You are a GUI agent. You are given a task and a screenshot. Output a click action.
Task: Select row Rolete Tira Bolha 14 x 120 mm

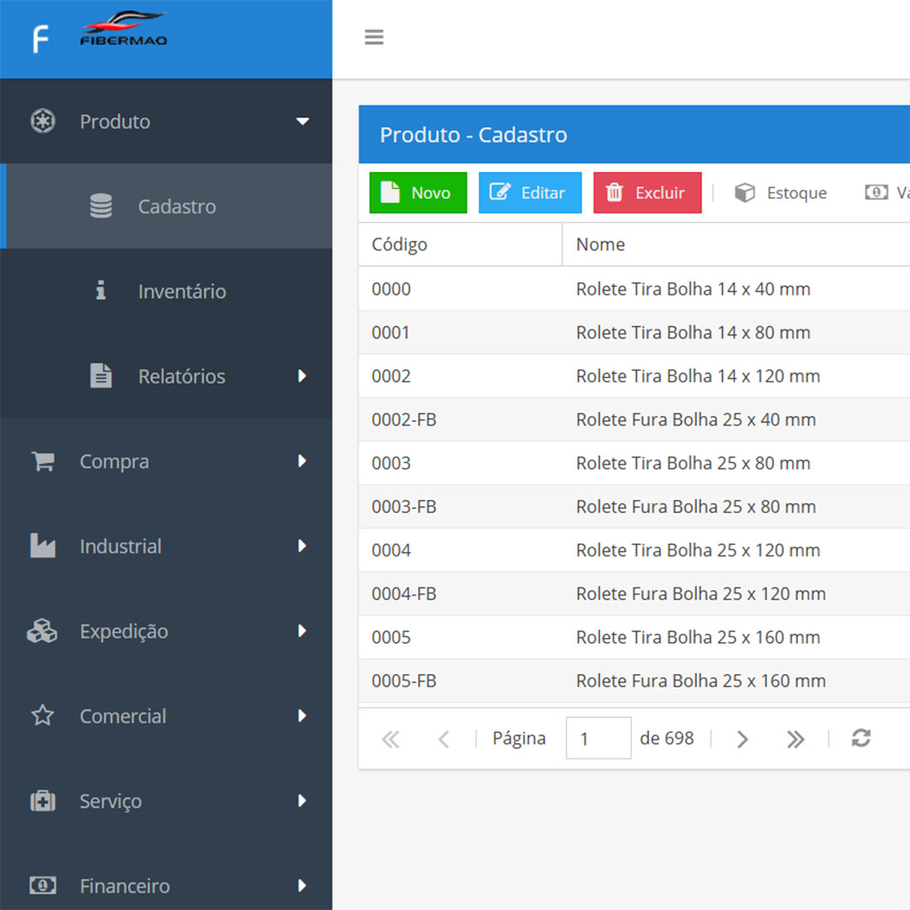[x=634, y=376]
